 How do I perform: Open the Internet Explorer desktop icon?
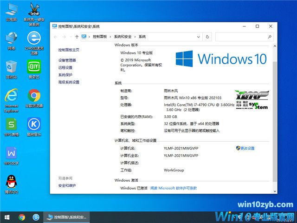pos(11,100)
